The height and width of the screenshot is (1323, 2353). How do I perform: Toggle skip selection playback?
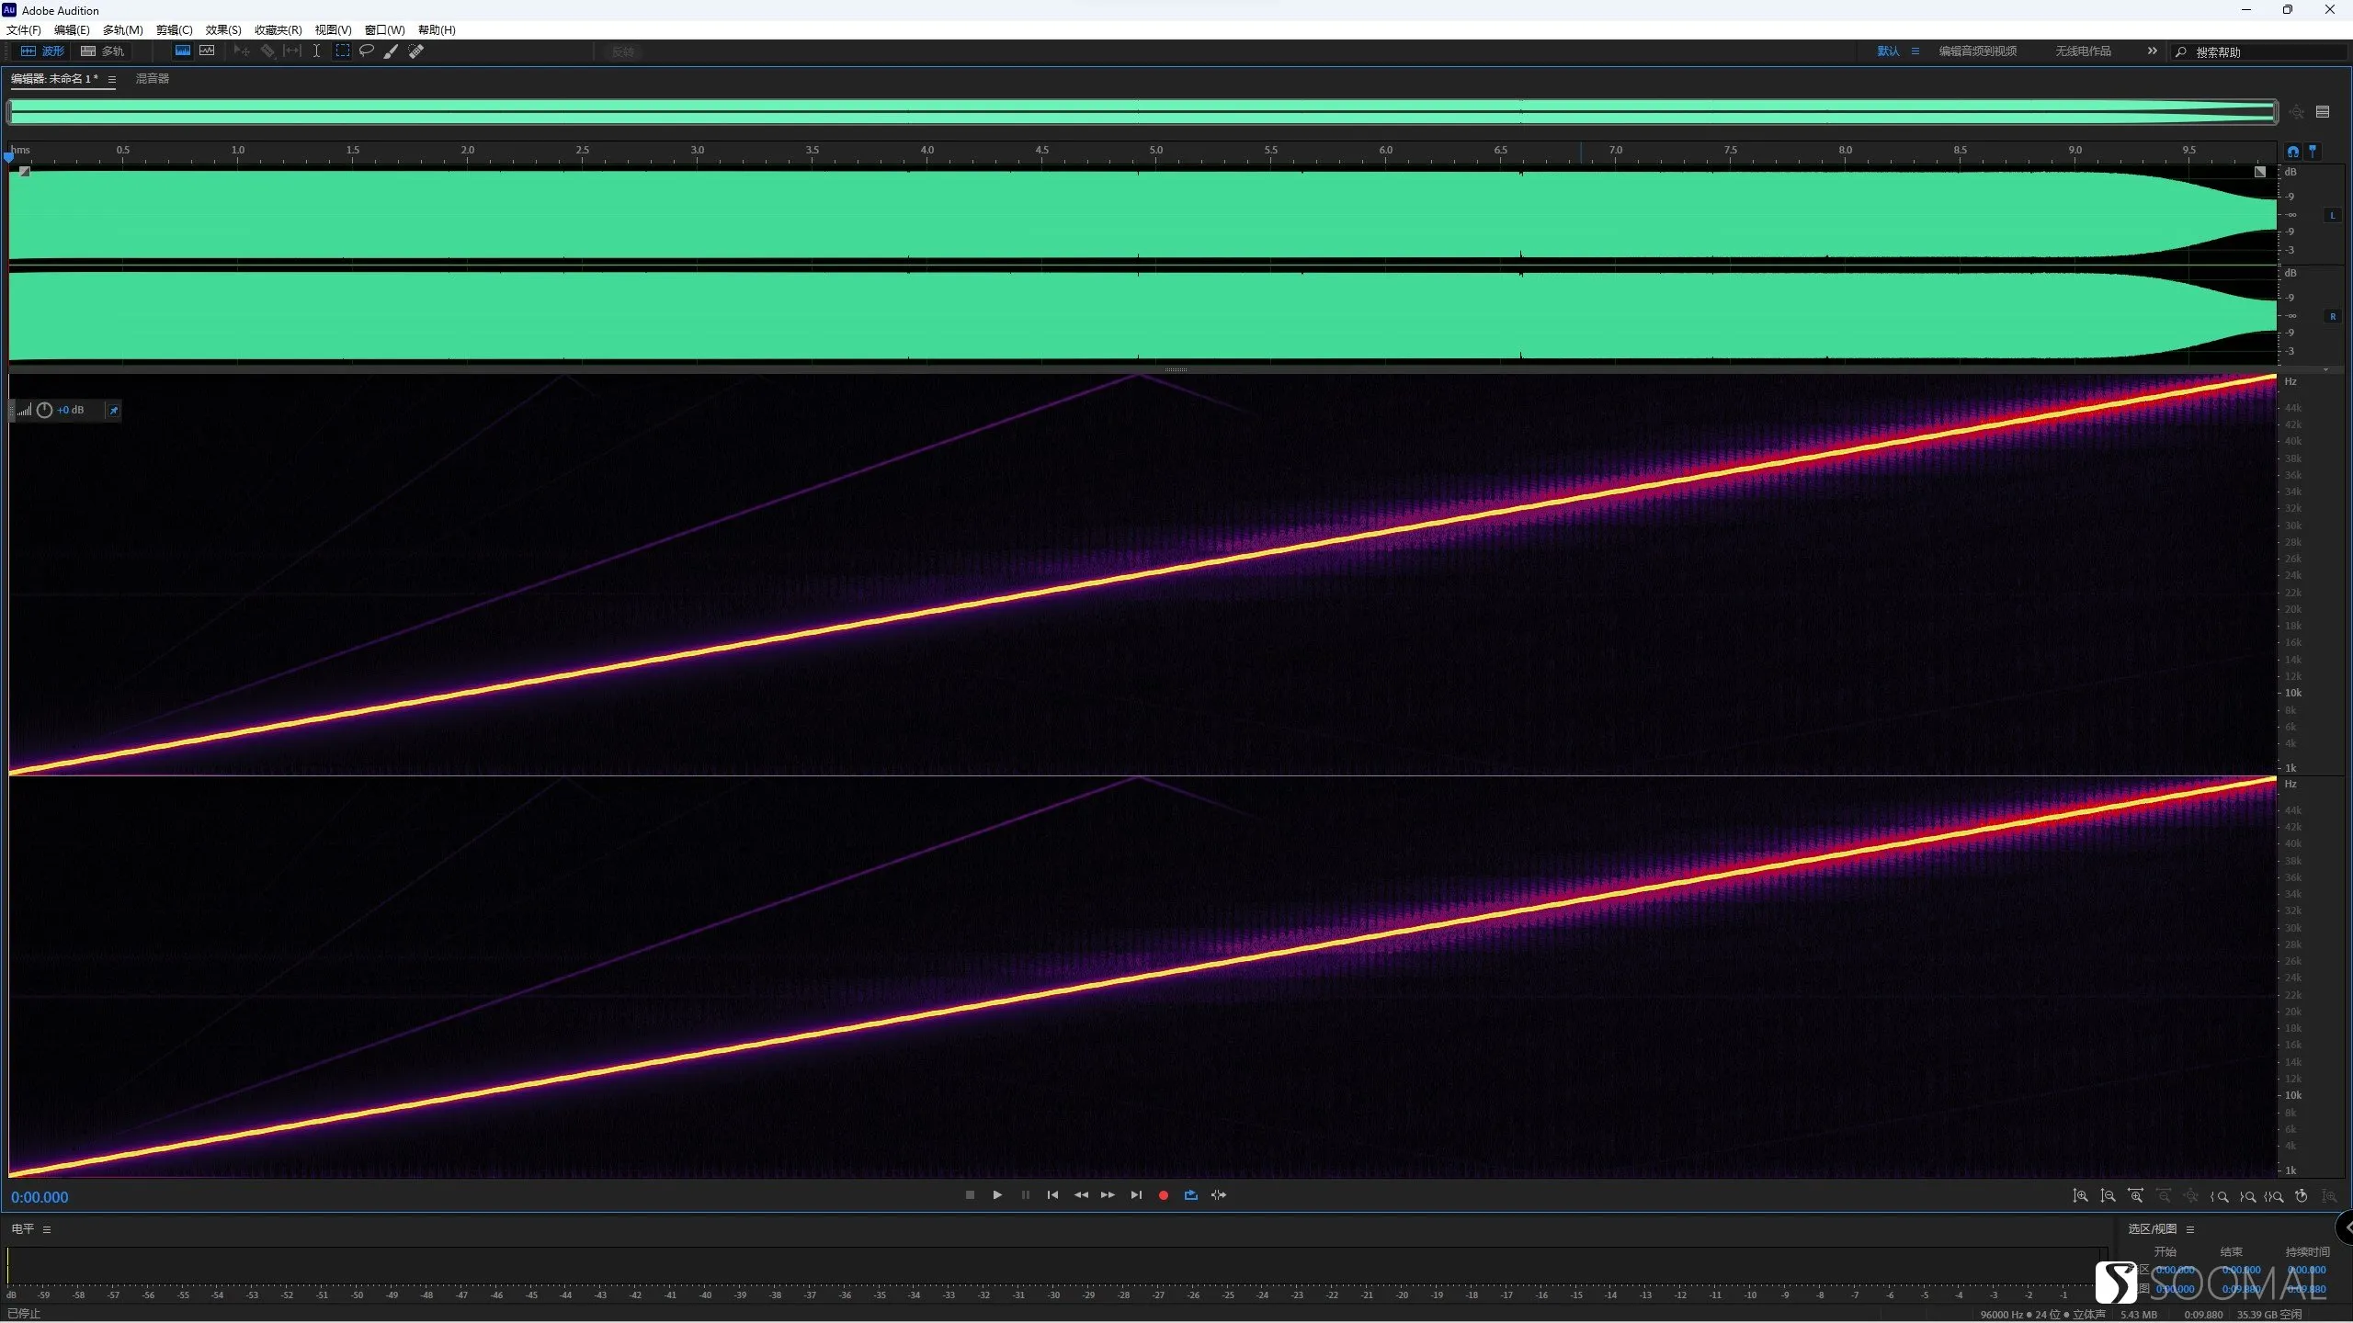point(1219,1195)
